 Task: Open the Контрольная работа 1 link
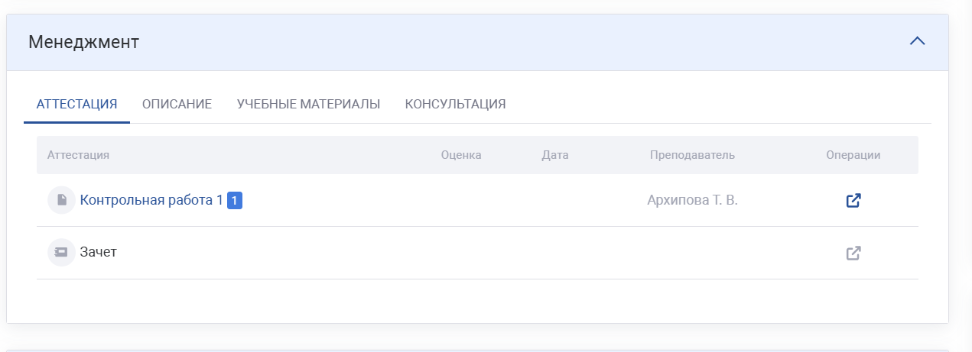pyautogui.click(x=151, y=200)
